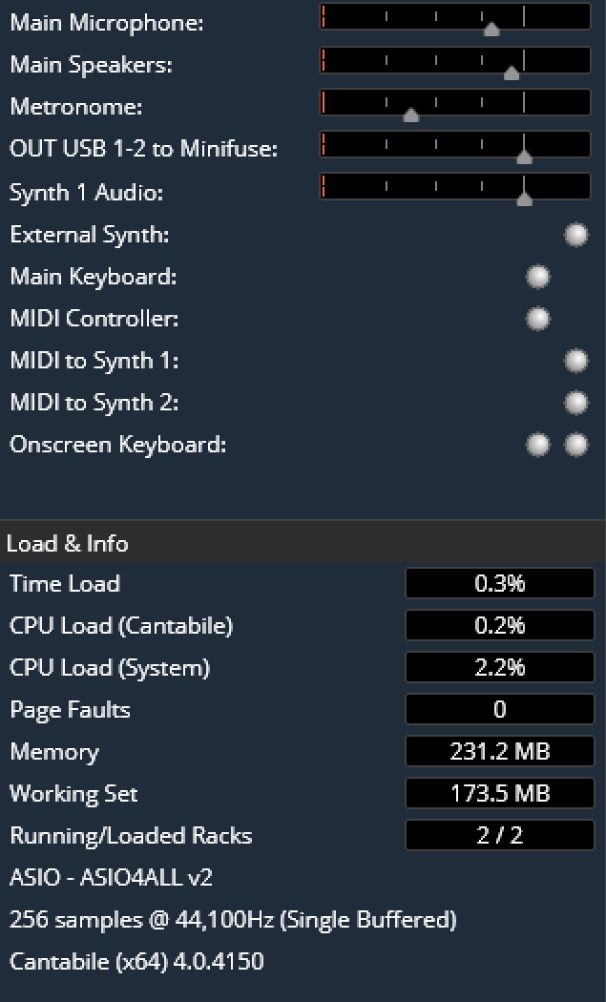
Task: Click the Onscreen Keyboard left activity indicator
Action: [x=538, y=445]
